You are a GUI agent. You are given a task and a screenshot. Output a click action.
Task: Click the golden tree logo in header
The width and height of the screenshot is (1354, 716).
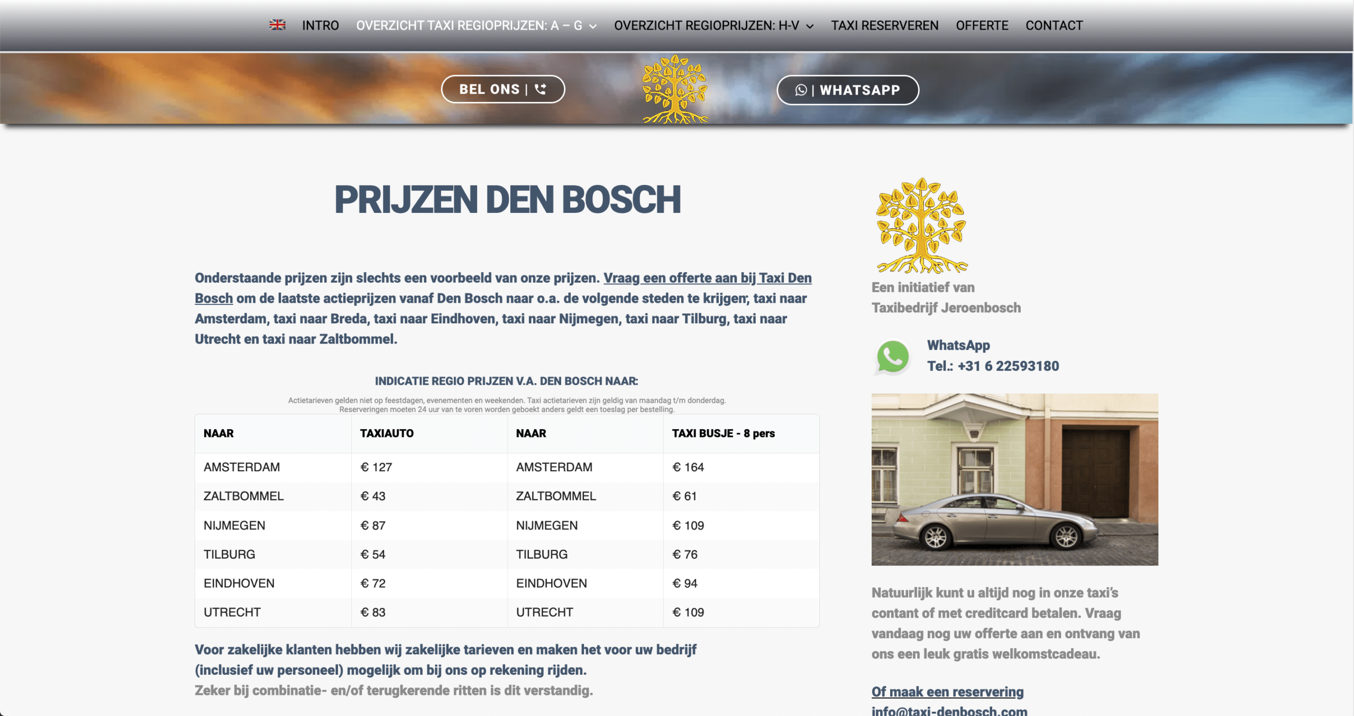675,89
